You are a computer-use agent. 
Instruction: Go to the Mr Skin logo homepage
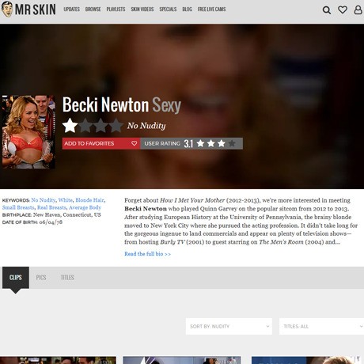click(x=28, y=9)
